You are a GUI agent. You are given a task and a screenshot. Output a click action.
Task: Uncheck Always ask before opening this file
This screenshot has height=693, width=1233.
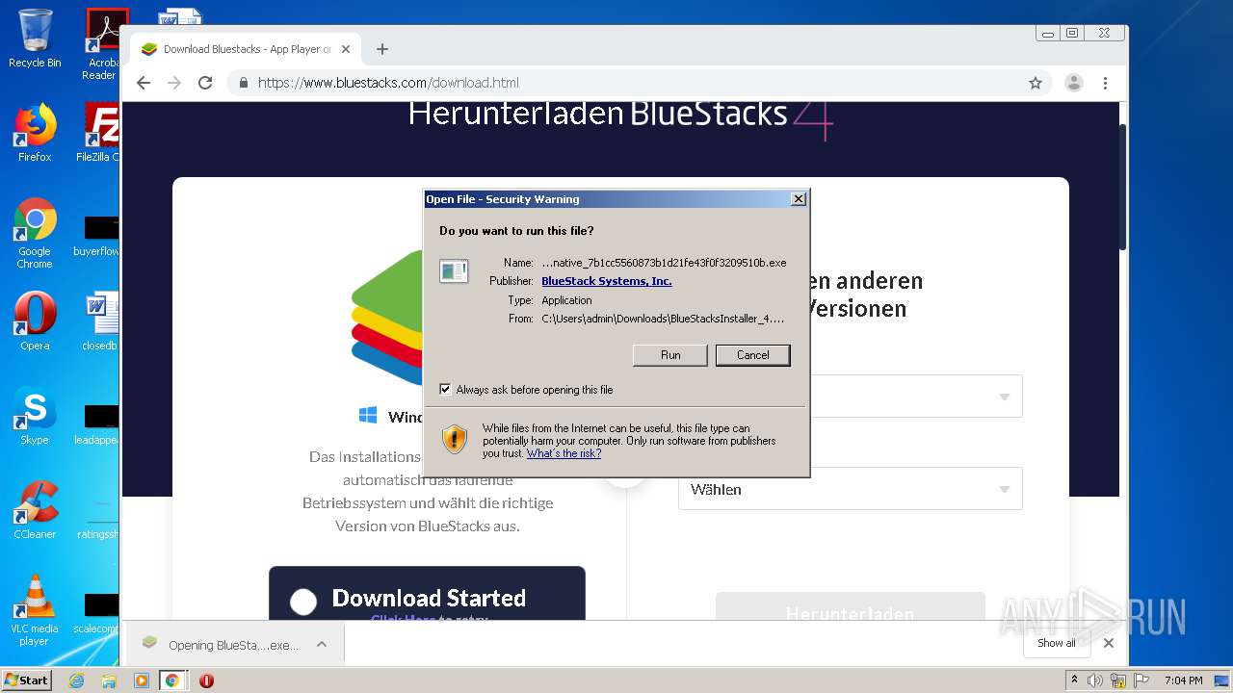445,390
